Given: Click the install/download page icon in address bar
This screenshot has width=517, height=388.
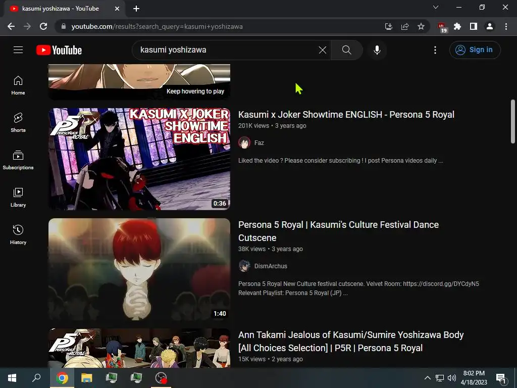Looking at the screenshot, I should [x=389, y=26].
